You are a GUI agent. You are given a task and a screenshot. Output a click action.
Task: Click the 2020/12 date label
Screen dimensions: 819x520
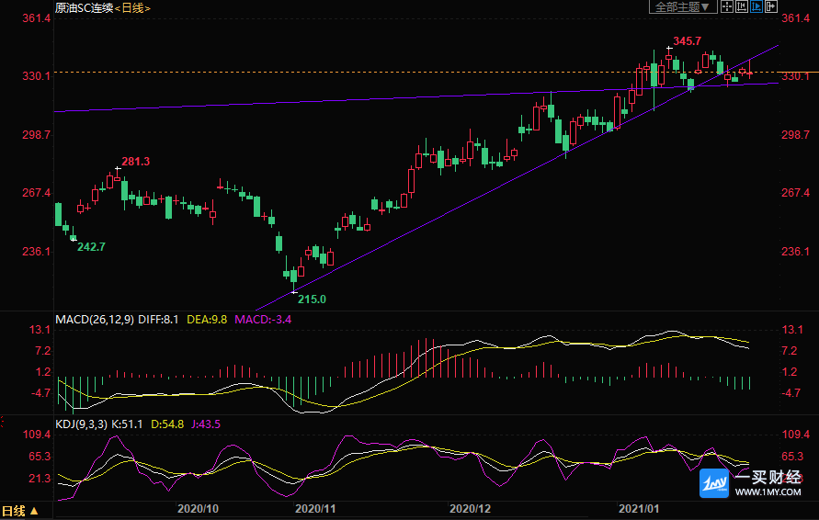tap(470, 508)
